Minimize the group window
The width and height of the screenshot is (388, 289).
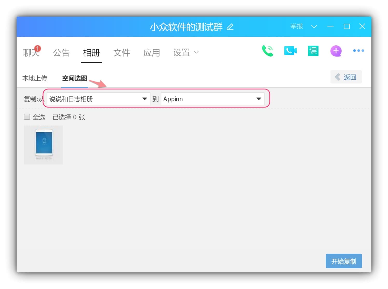330,26
